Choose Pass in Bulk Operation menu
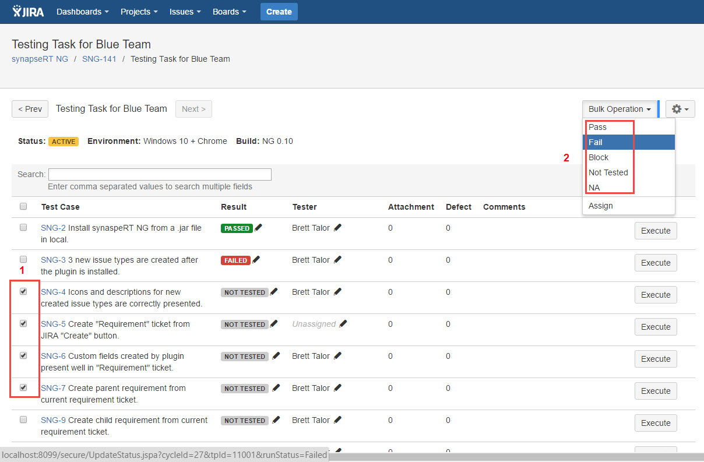This screenshot has height=462, width=704. click(629, 127)
